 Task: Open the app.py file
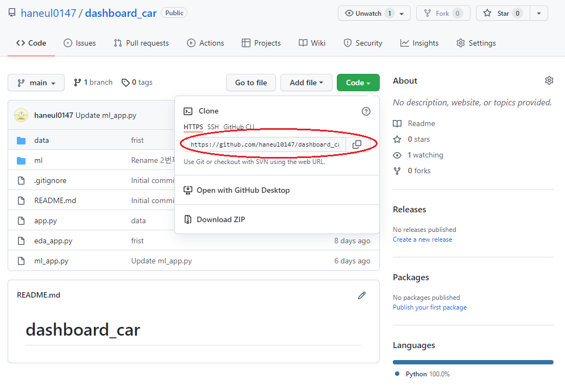click(46, 220)
